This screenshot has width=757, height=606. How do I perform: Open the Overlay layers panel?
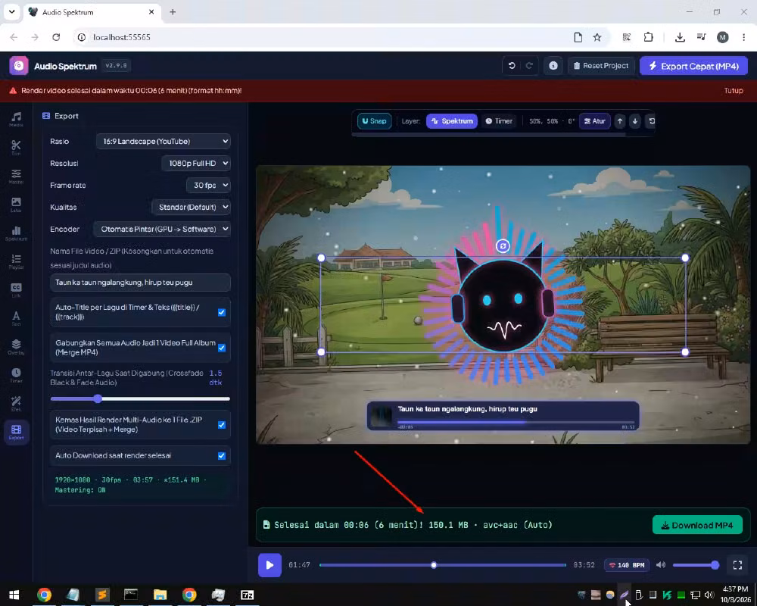[16, 346]
